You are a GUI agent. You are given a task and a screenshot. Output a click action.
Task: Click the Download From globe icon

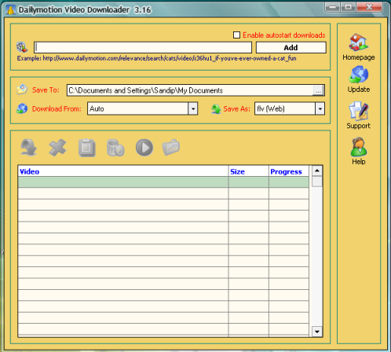22,108
